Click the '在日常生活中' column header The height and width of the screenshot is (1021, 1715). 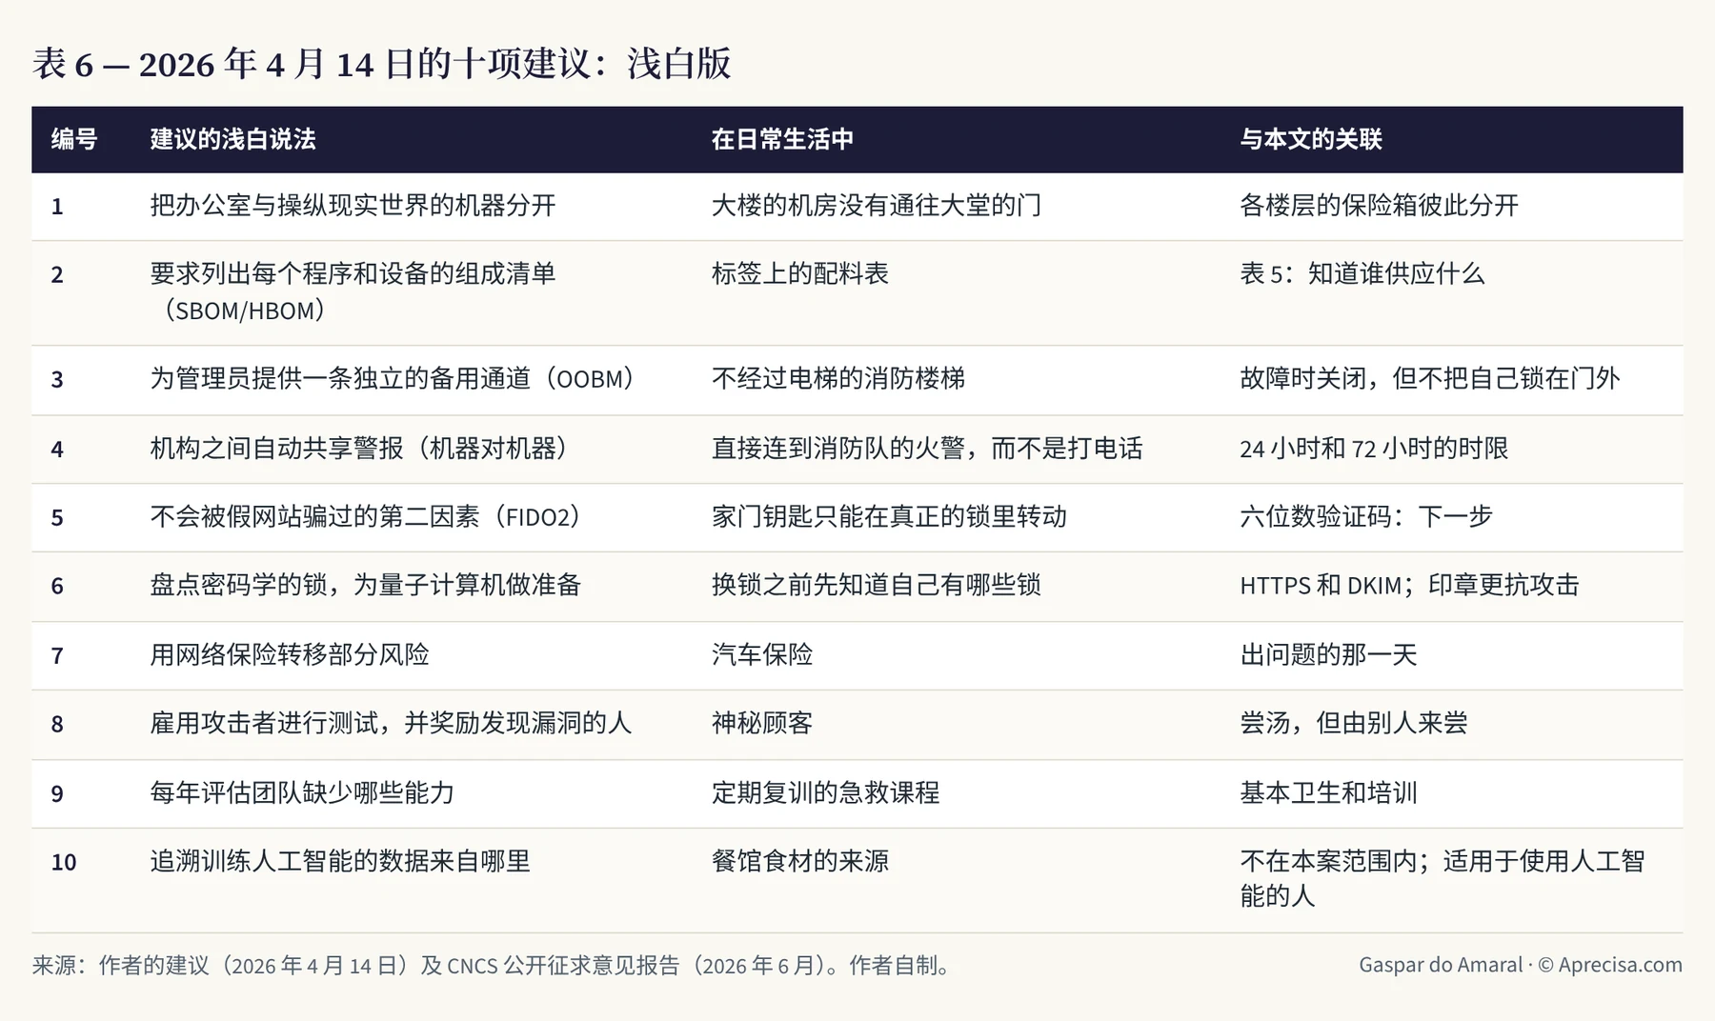(782, 139)
